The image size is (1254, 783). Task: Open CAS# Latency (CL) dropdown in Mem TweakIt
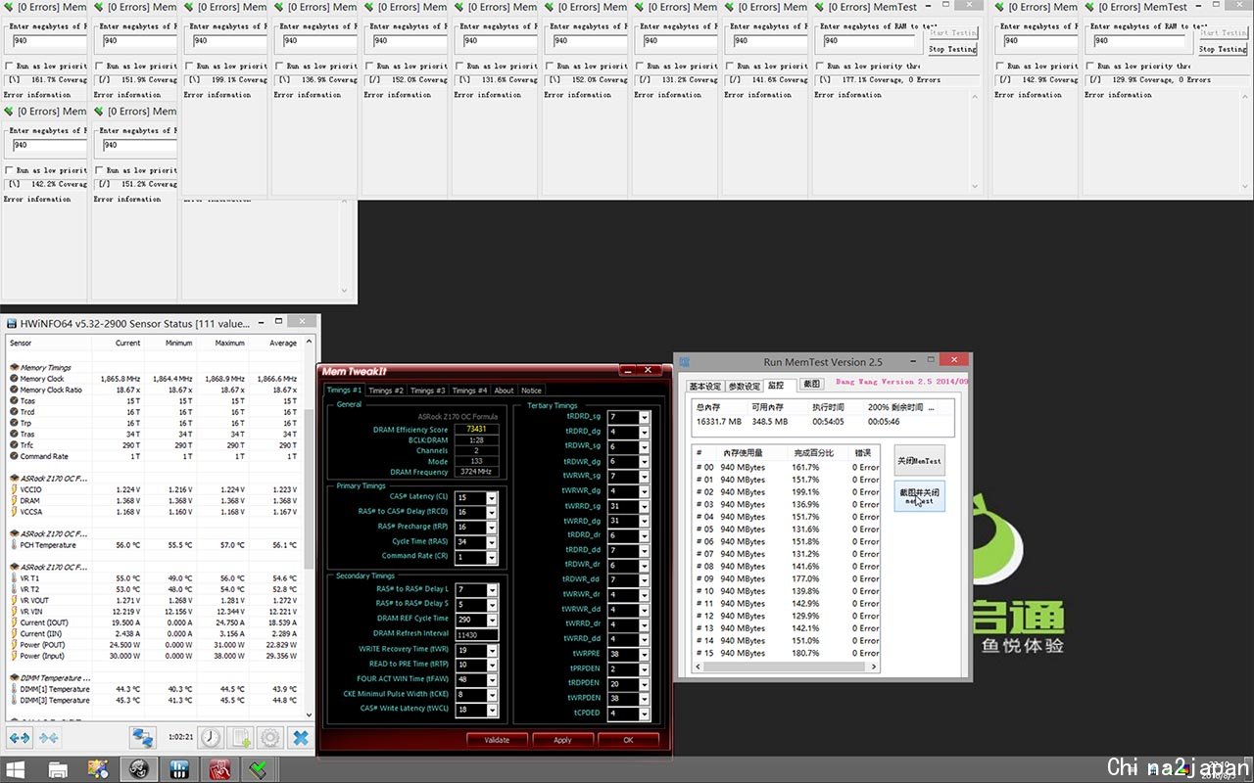(492, 498)
